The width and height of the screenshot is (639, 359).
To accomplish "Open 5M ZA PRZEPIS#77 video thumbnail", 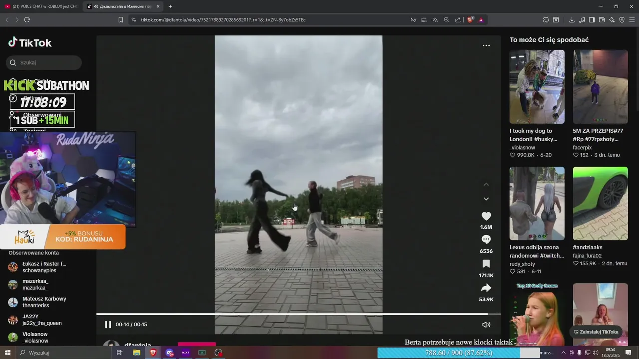I will 600,87.
